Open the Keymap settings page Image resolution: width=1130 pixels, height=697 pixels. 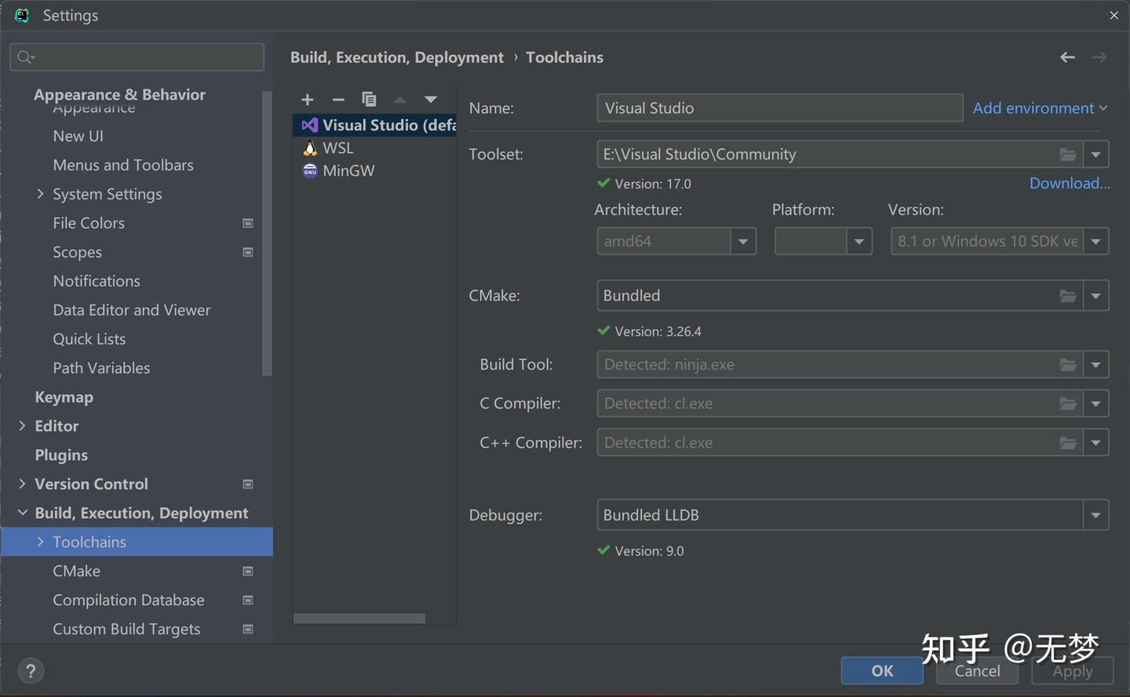[x=64, y=397]
